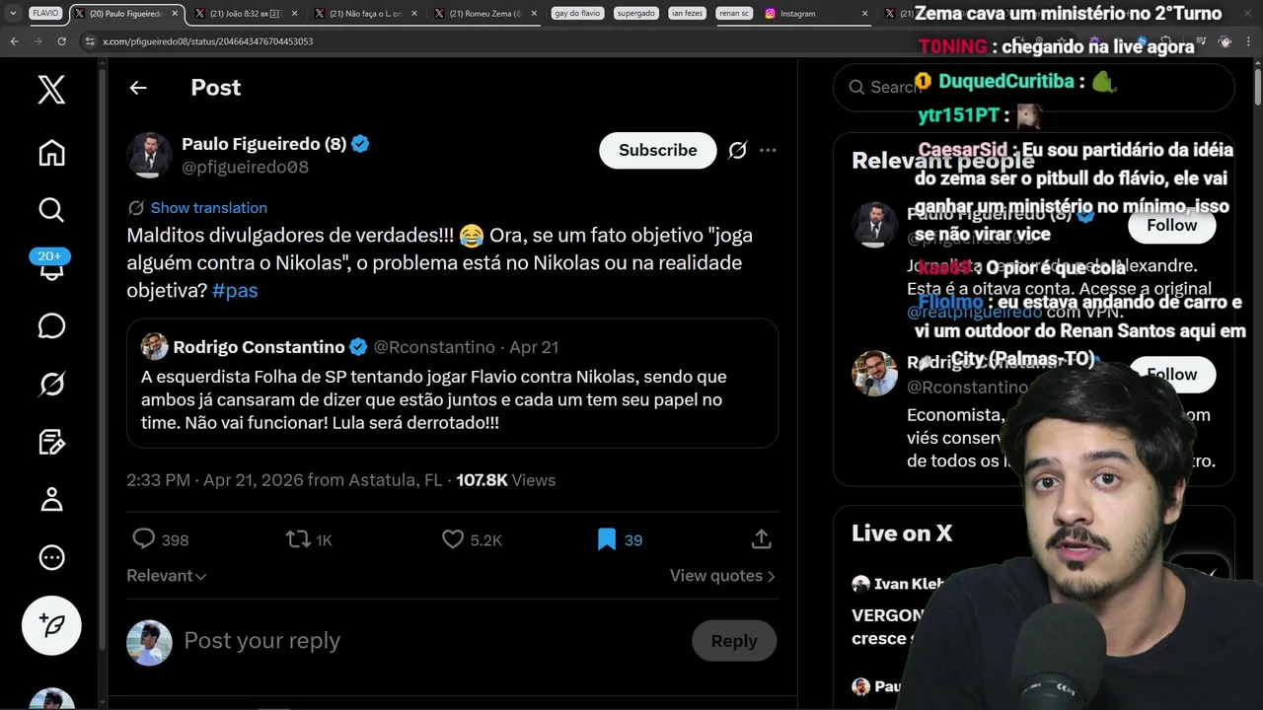The width and height of the screenshot is (1263, 710).
Task: Click the Show translation link
Action: coord(208,208)
